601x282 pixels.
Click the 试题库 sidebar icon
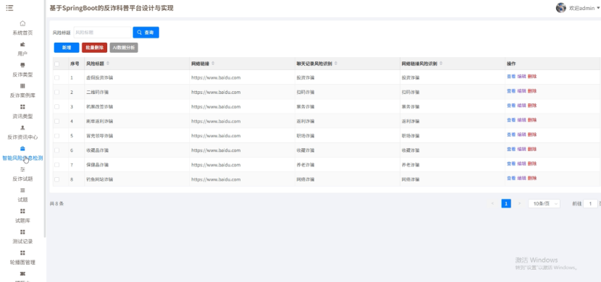click(x=22, y=211)
